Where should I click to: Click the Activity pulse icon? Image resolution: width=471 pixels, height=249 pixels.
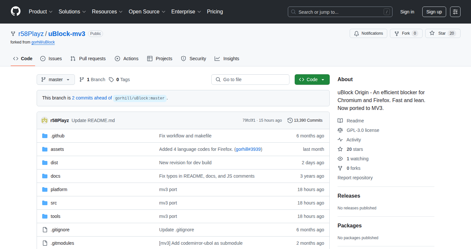(340, 140)
